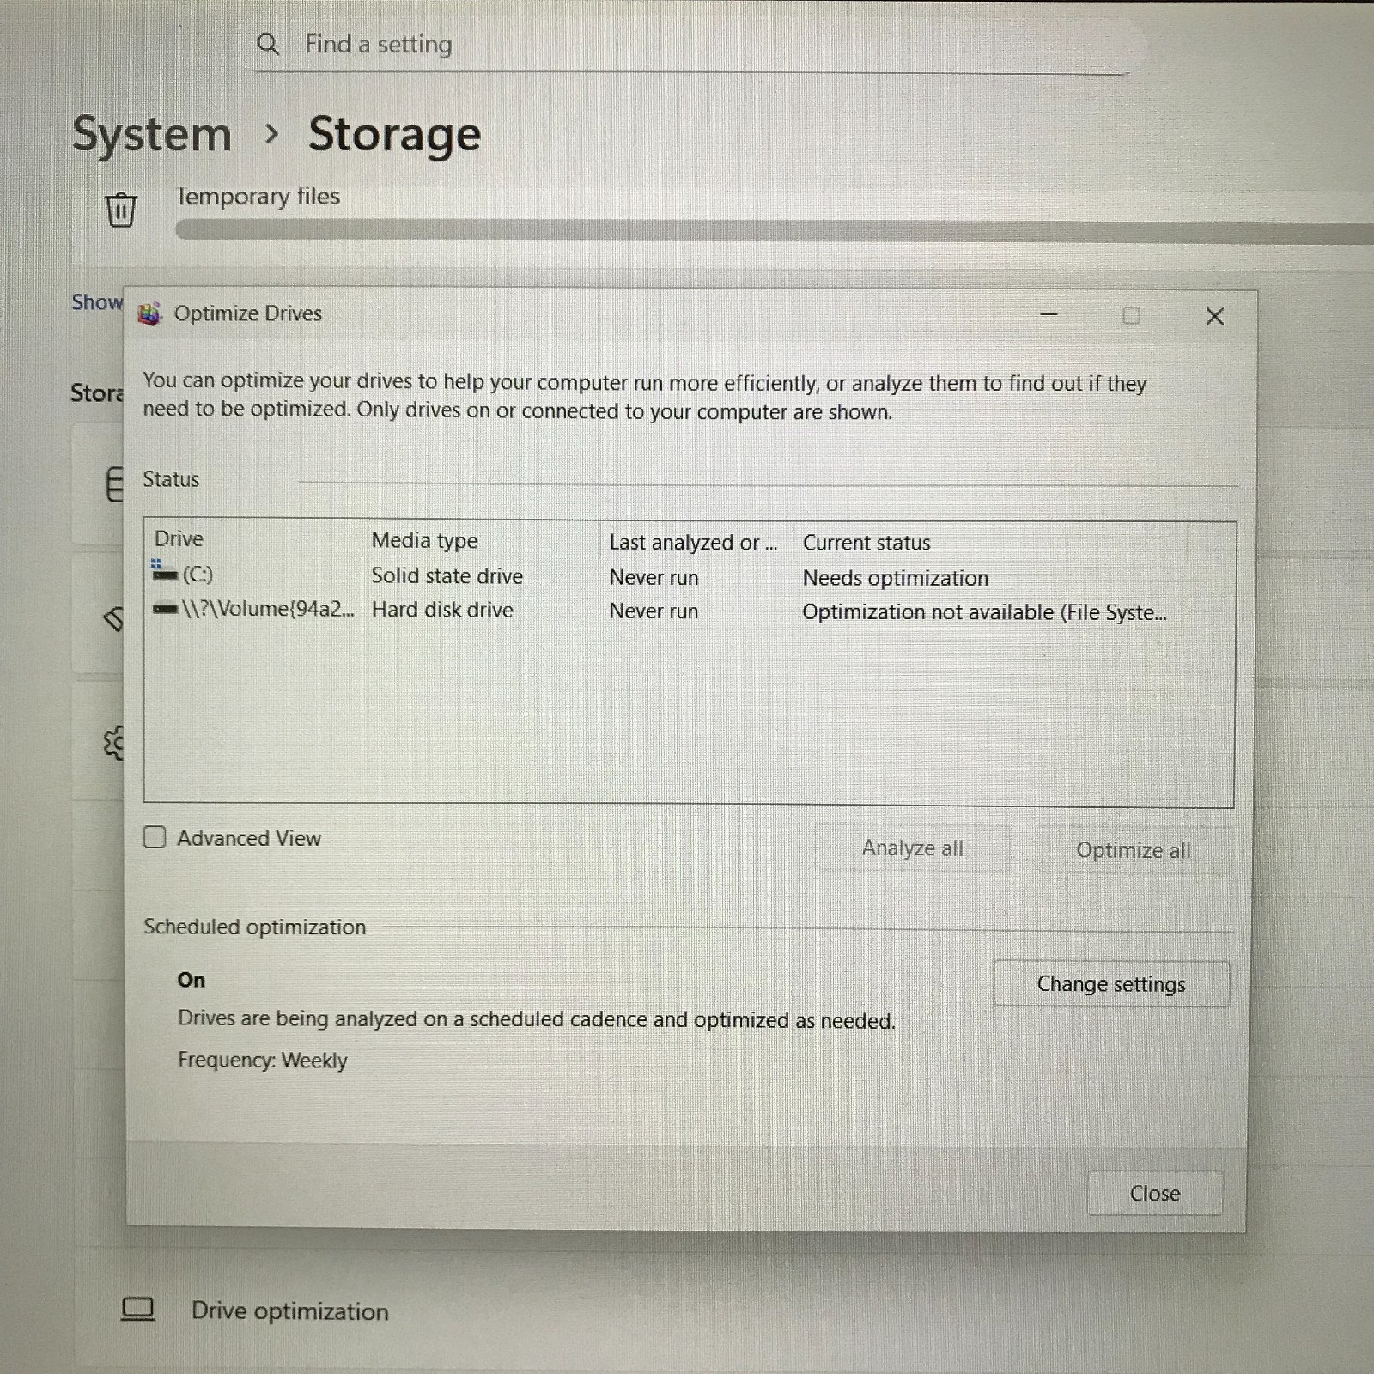Click the C: drive icon in the list
Image resolution: width=1374 pixels, height=1374 pixels.
click(164, 570)
